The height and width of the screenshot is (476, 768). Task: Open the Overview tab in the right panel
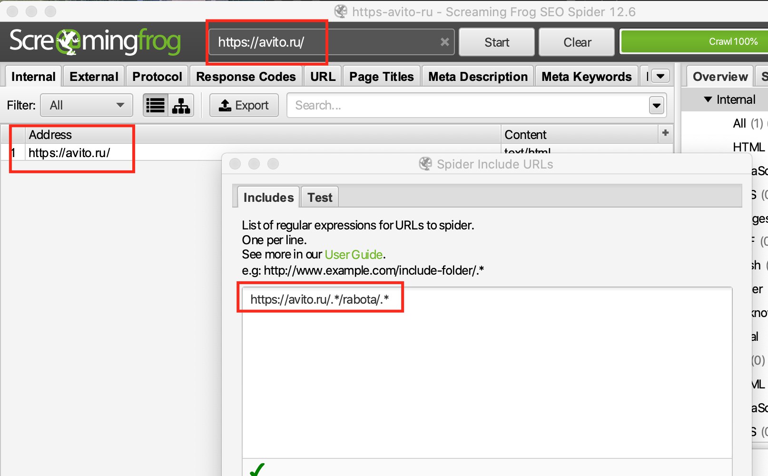(x=720, y=77)
